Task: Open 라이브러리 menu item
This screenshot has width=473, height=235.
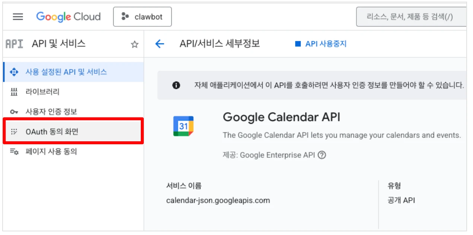Action: [x=42, y=92]
